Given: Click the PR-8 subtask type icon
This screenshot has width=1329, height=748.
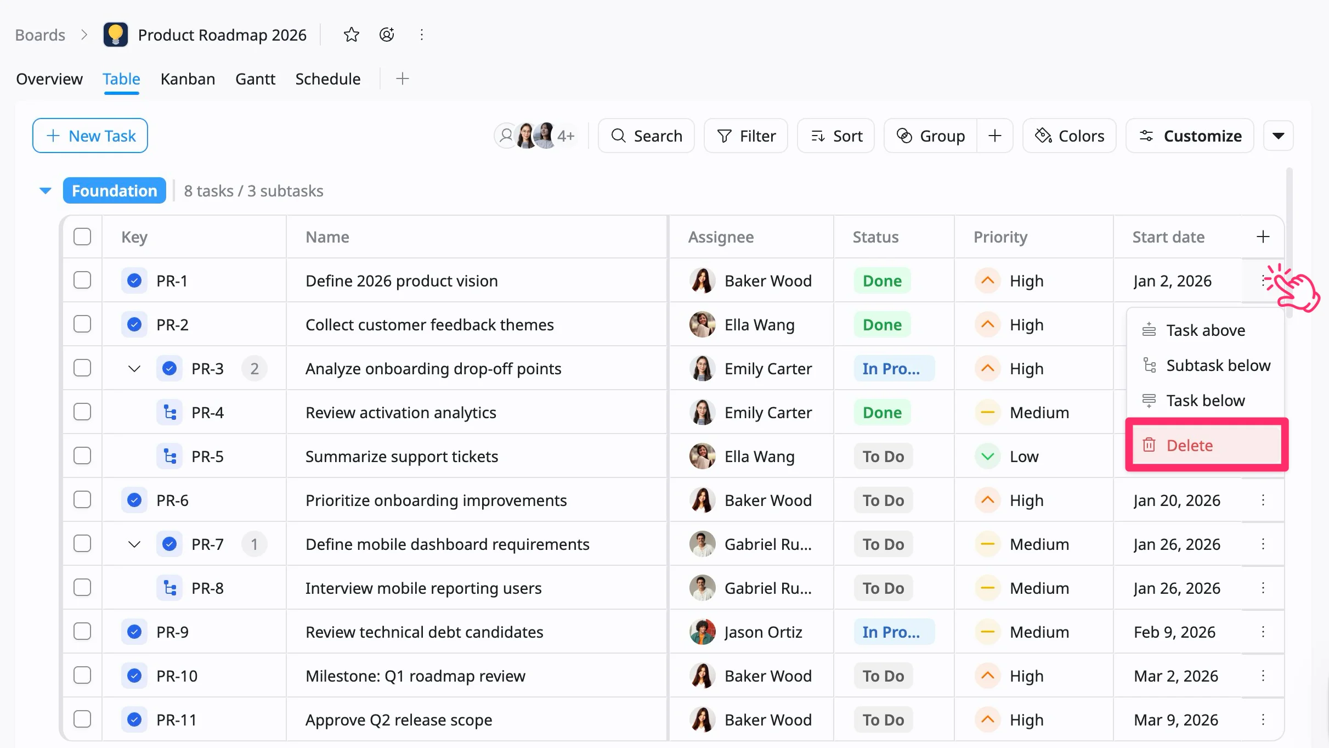Looking at the screenshot, I should (169, 588).
